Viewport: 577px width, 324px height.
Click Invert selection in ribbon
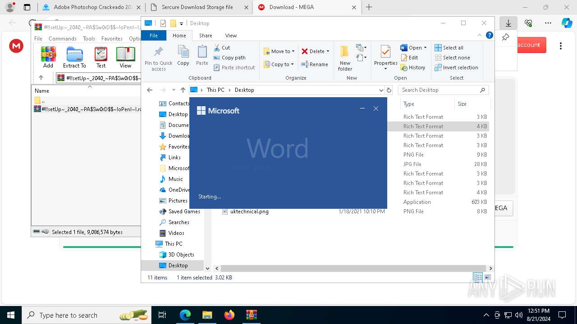pos(456,67)
